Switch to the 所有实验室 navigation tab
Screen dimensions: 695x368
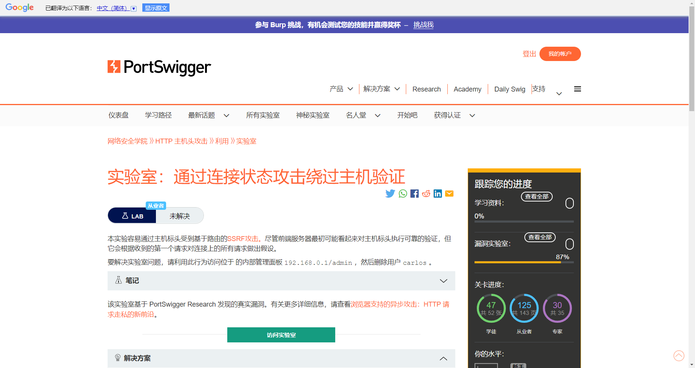point(263,115)
